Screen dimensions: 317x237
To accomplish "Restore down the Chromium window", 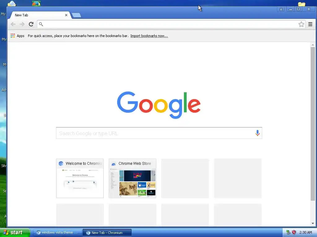I will click(298, 9).
